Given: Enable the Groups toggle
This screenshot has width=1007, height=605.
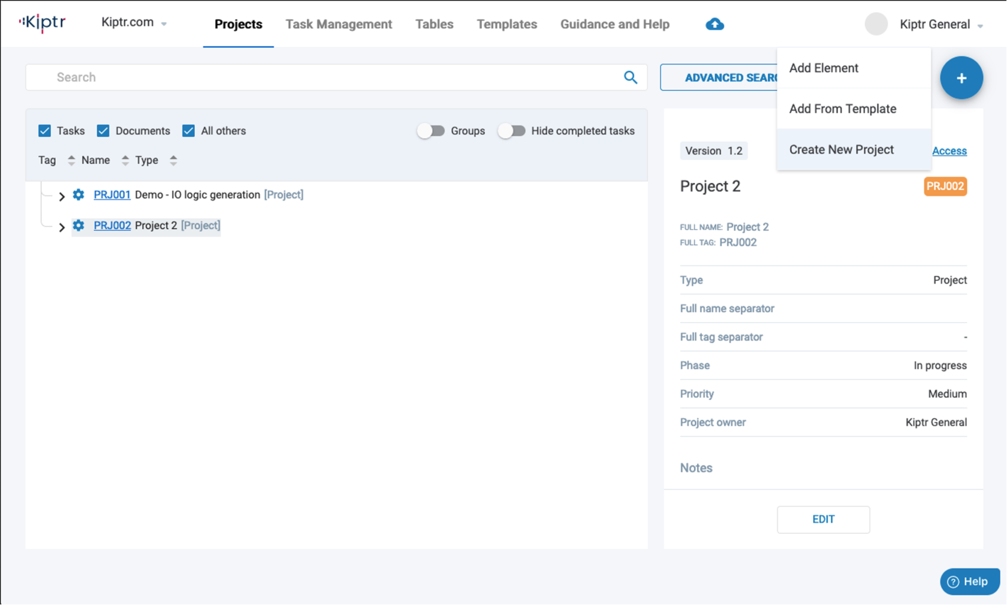Looking at the screenshot, I should tap(431, 130).
